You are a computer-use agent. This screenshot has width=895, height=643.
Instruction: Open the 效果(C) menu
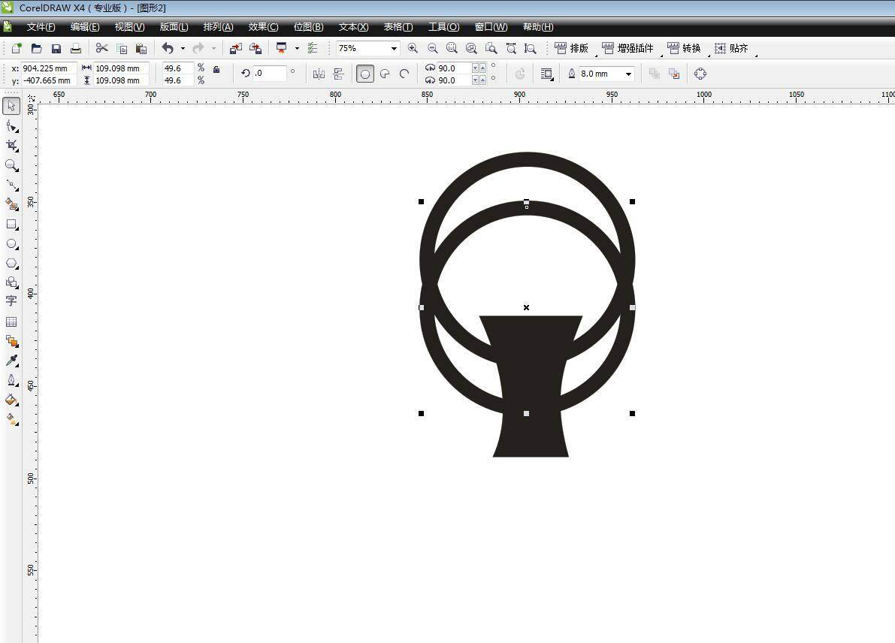click(263, 27)
